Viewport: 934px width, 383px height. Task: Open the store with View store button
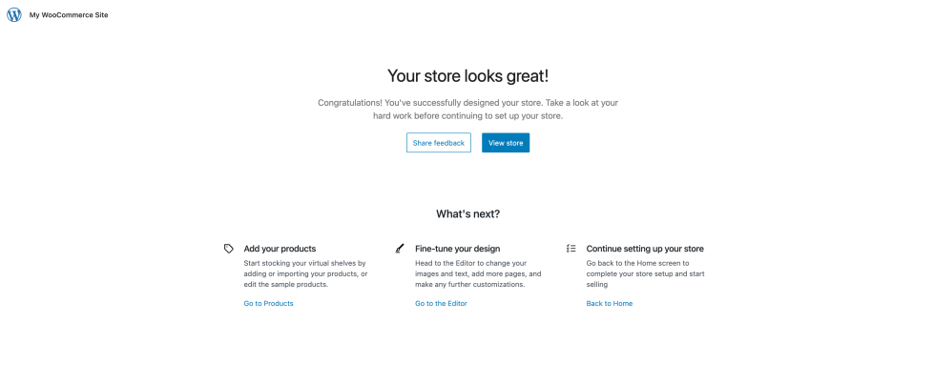click(x=505, y=143)
